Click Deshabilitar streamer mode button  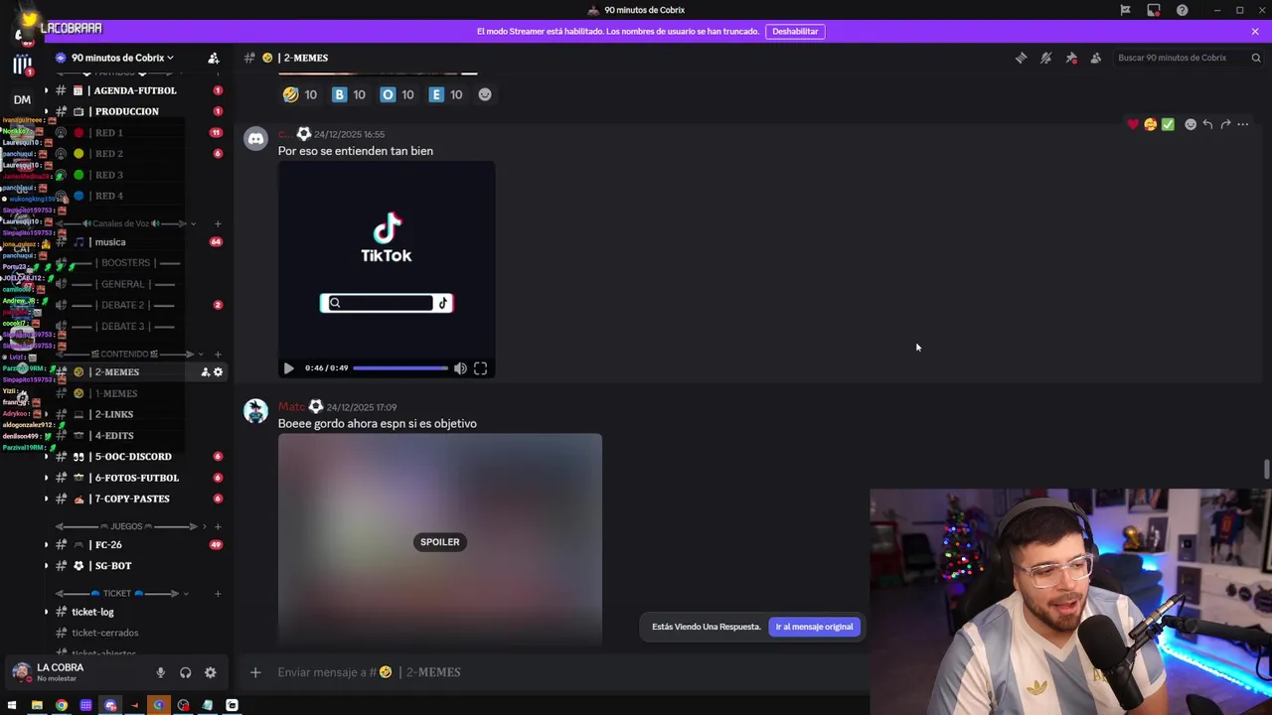coord(795,31)
